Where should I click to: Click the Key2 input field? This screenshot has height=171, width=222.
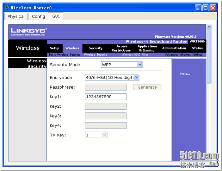click(106, 106)
